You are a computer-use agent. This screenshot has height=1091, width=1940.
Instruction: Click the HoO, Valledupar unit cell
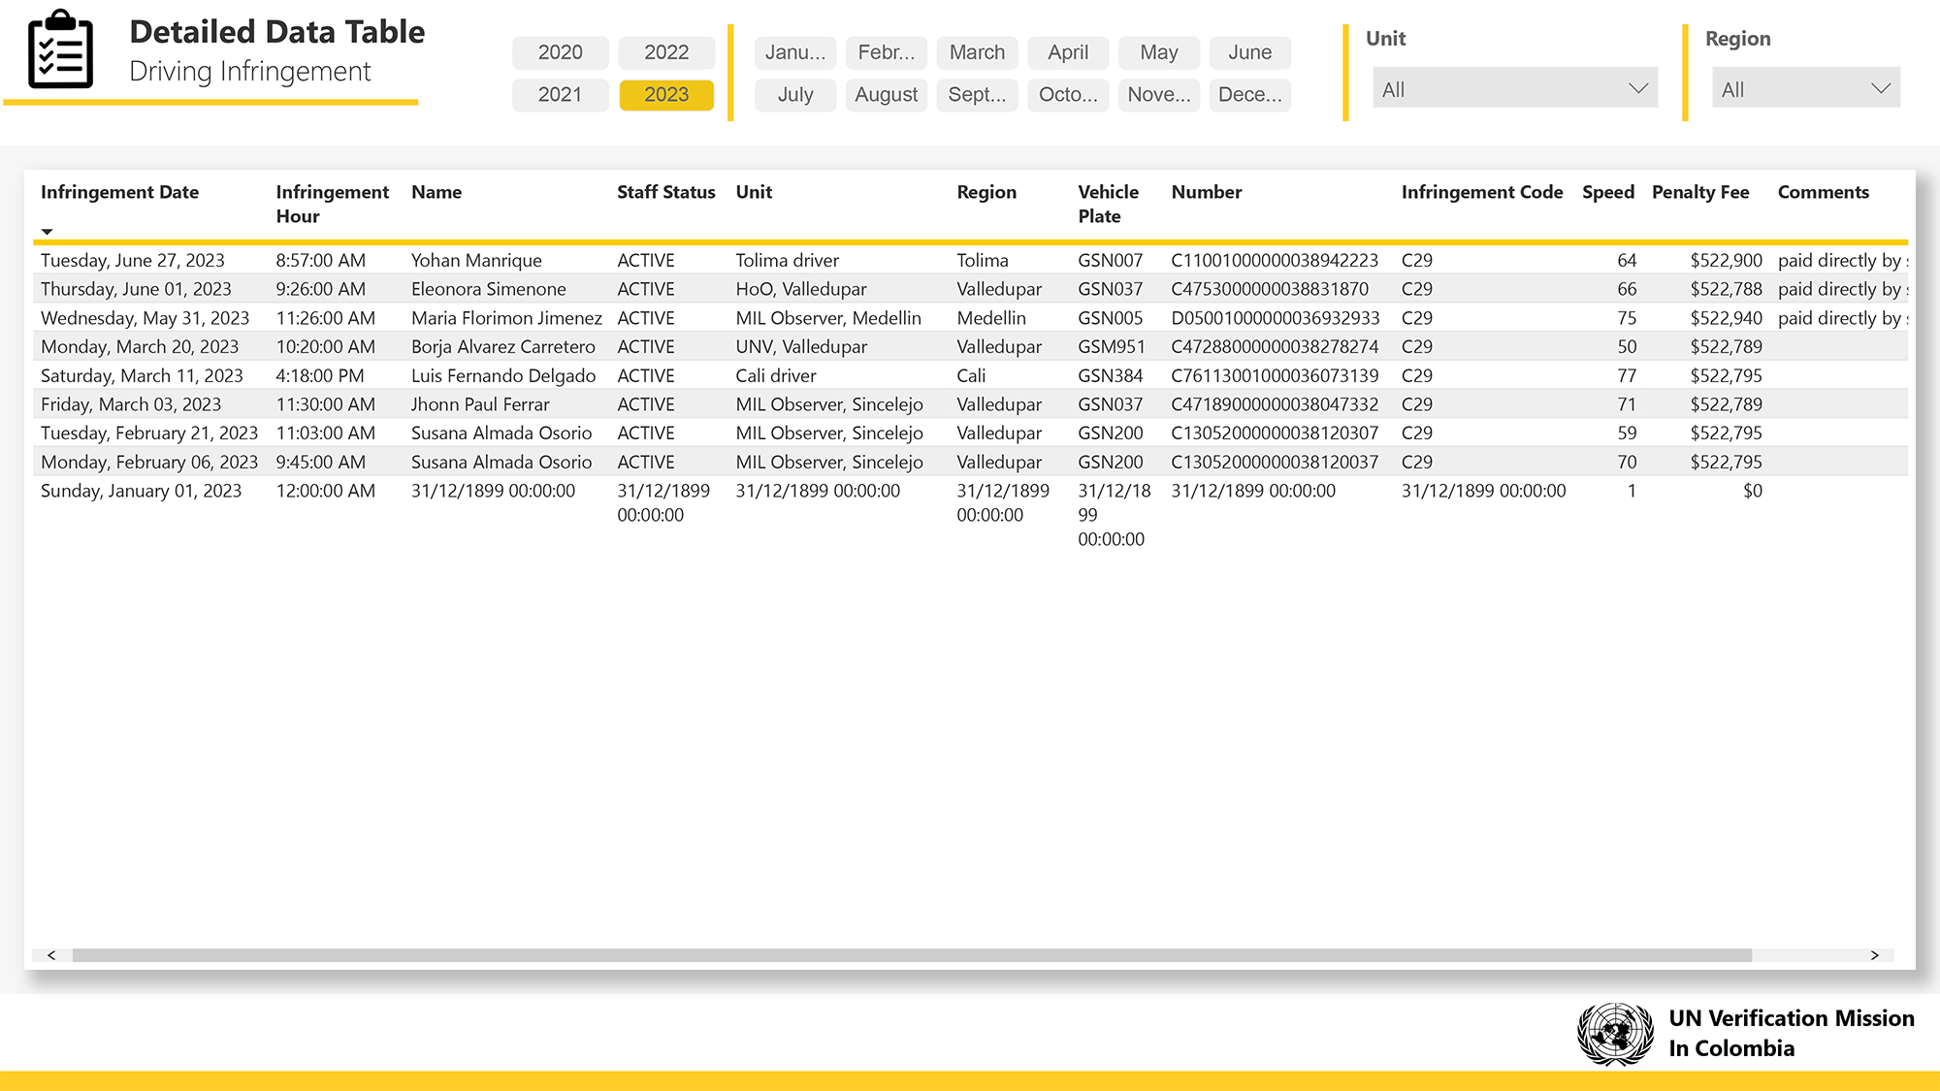tap(801, 289)
